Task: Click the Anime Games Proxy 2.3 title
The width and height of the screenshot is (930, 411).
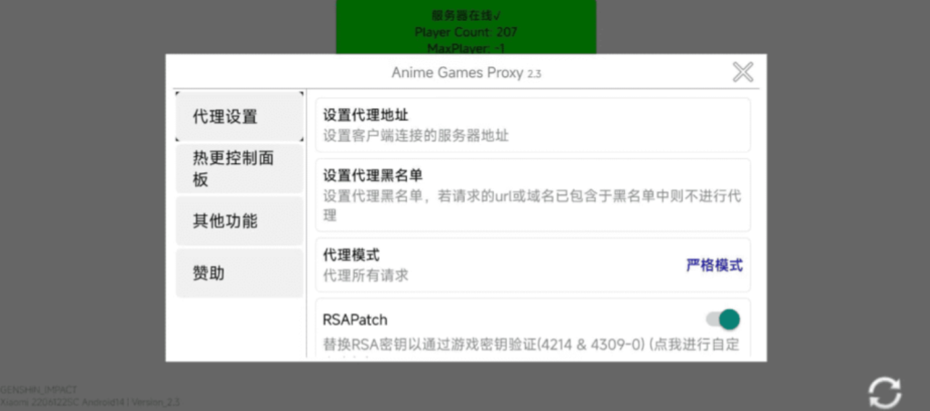Action: point(466,73)
